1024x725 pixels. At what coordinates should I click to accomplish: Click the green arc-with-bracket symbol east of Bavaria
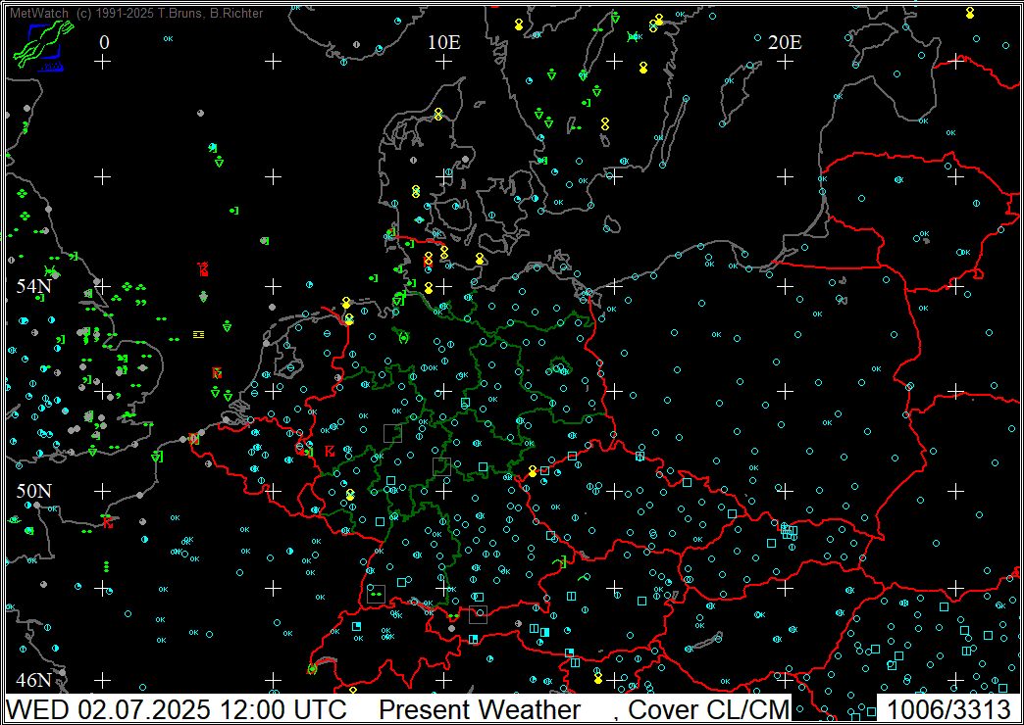tap(559, 560)
